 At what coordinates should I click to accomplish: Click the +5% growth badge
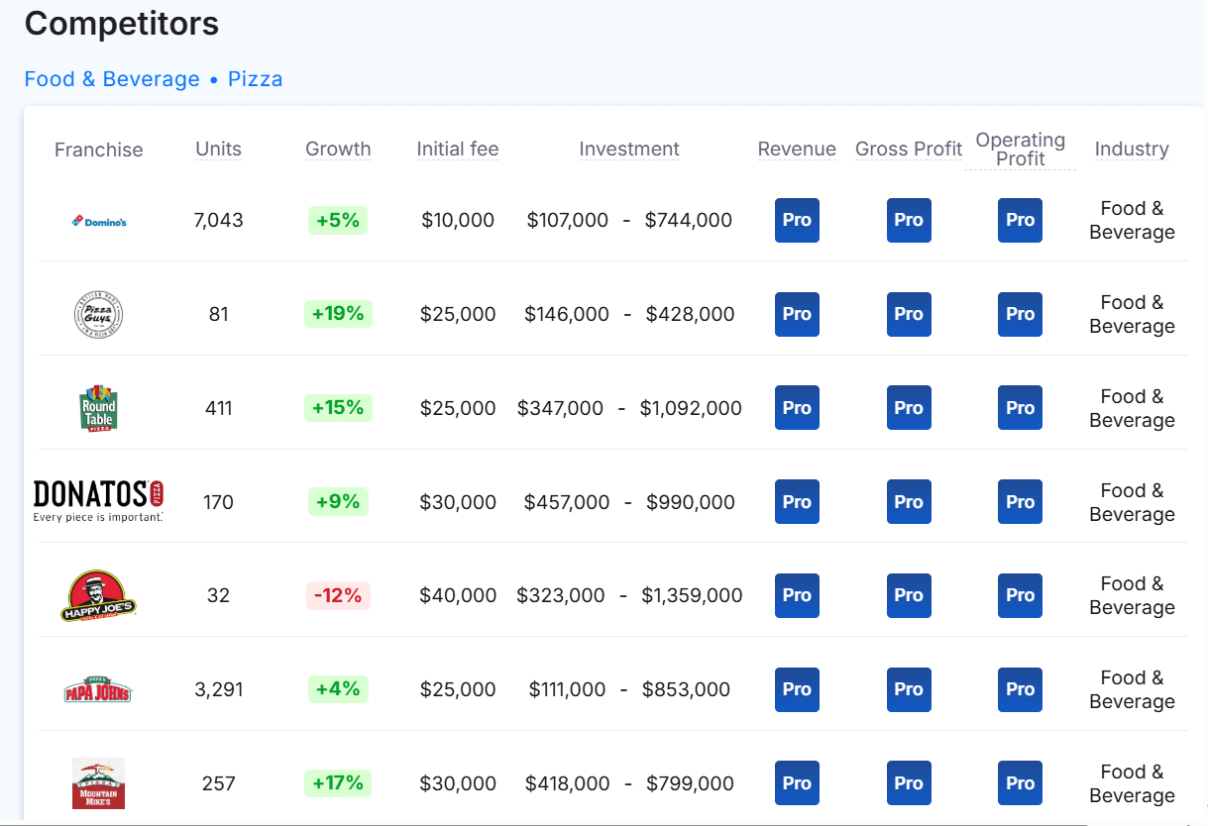[x=338, y=220]
